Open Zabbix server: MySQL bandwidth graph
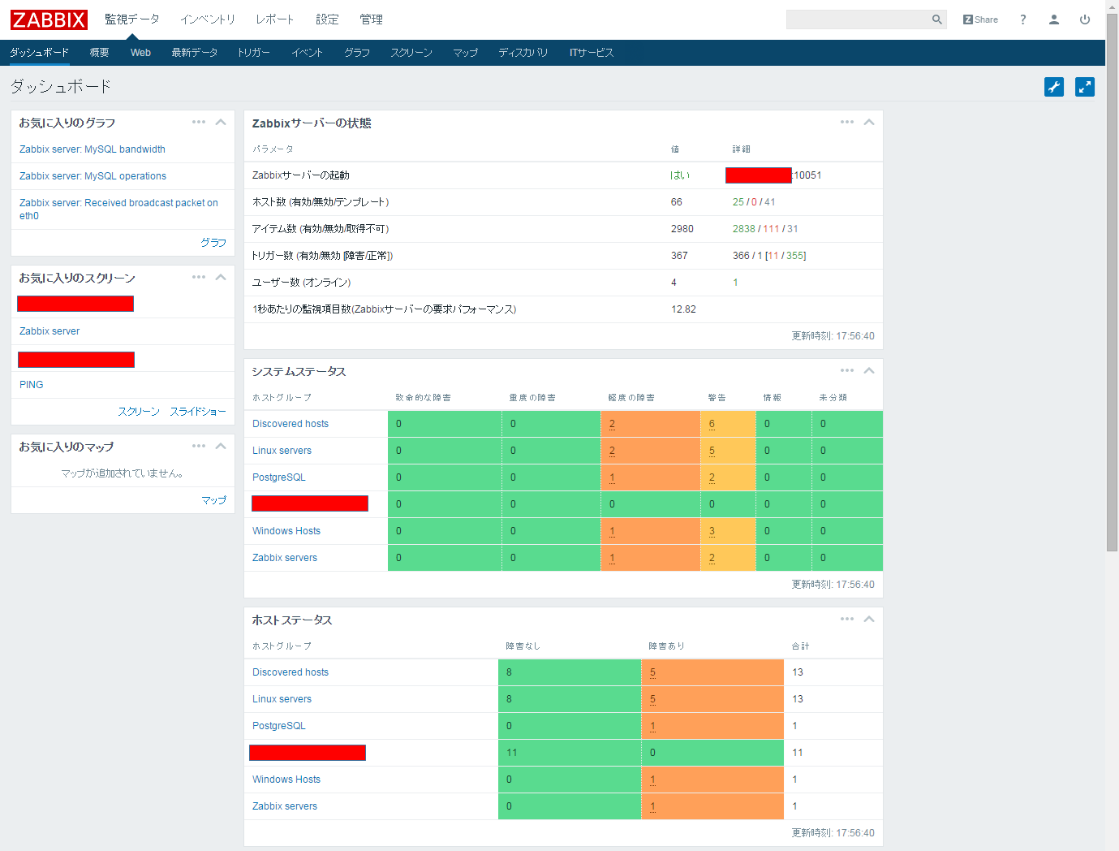 pyautogui.click(x=93, y=149)
